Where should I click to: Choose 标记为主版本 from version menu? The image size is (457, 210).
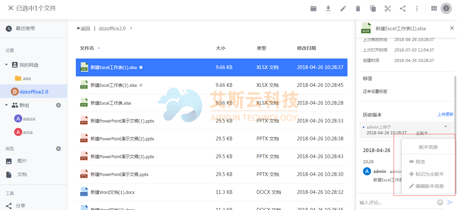(x=429, y=174)
